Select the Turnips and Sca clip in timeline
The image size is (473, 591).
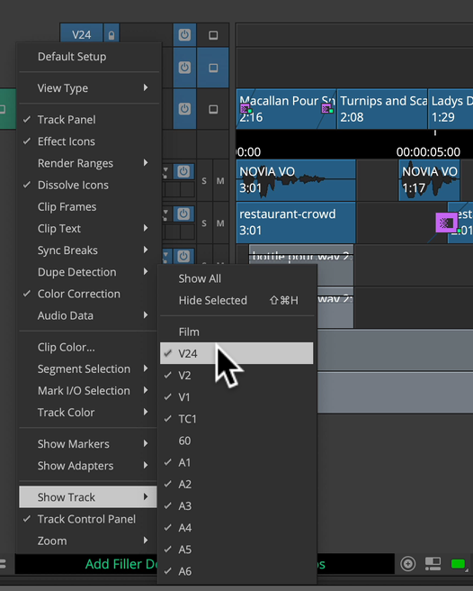[382, 109]
